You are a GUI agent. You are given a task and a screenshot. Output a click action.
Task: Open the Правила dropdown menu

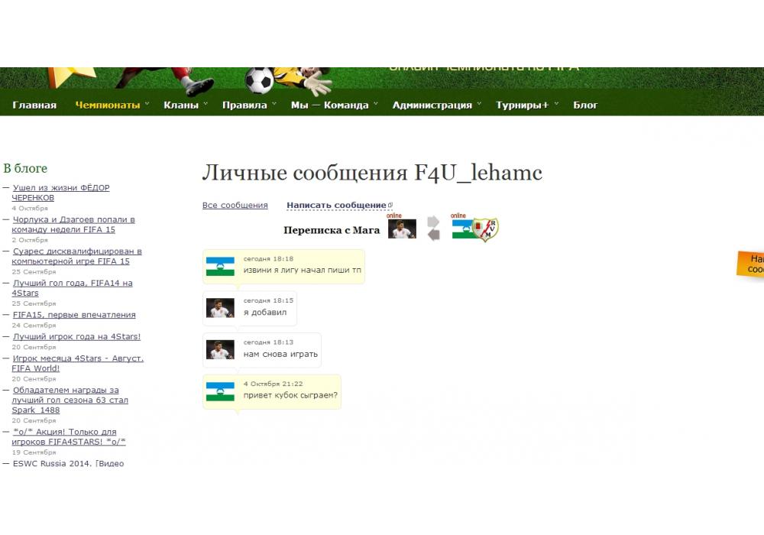(244, 105)
